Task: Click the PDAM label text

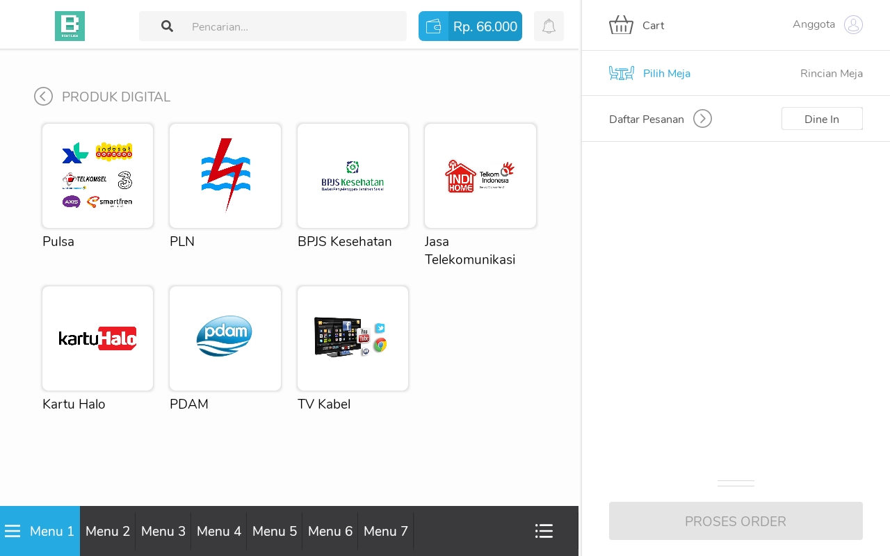Action: point(189,404)
